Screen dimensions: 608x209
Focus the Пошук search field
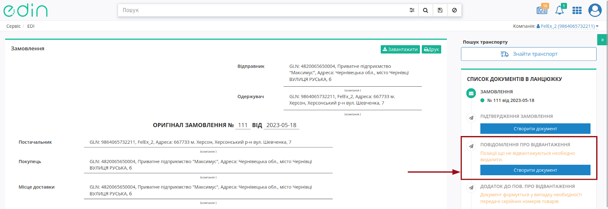click(262, 10)
